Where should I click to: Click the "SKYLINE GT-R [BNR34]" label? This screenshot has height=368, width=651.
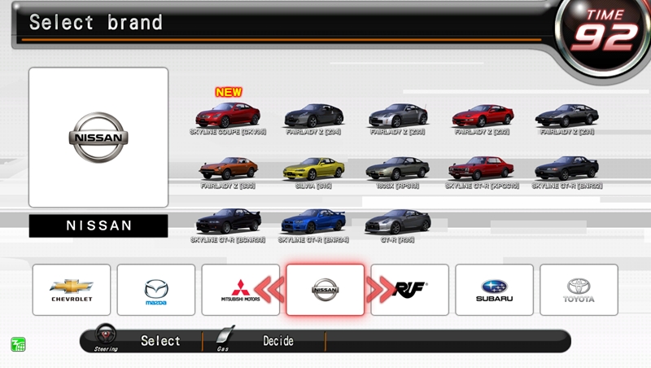click(x=313, y=239)
